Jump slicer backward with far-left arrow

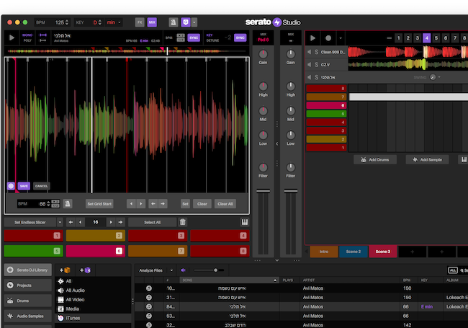tap(71, 222)
